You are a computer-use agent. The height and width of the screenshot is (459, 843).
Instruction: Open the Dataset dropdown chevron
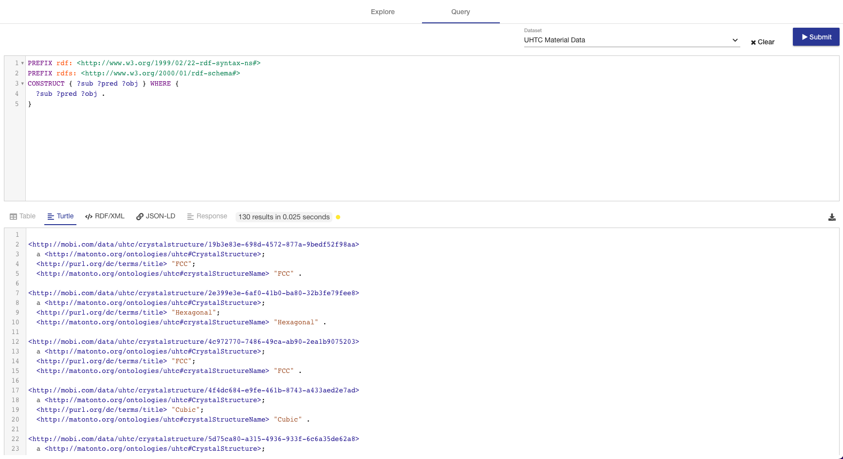[x=735, y=40]
